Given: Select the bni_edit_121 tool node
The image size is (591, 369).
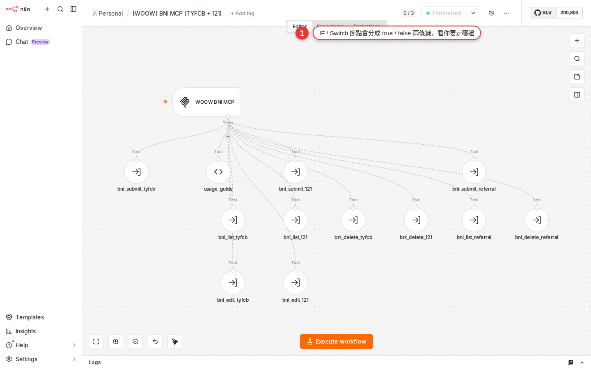Looking at the screenshot, I should tap(295, 283).
